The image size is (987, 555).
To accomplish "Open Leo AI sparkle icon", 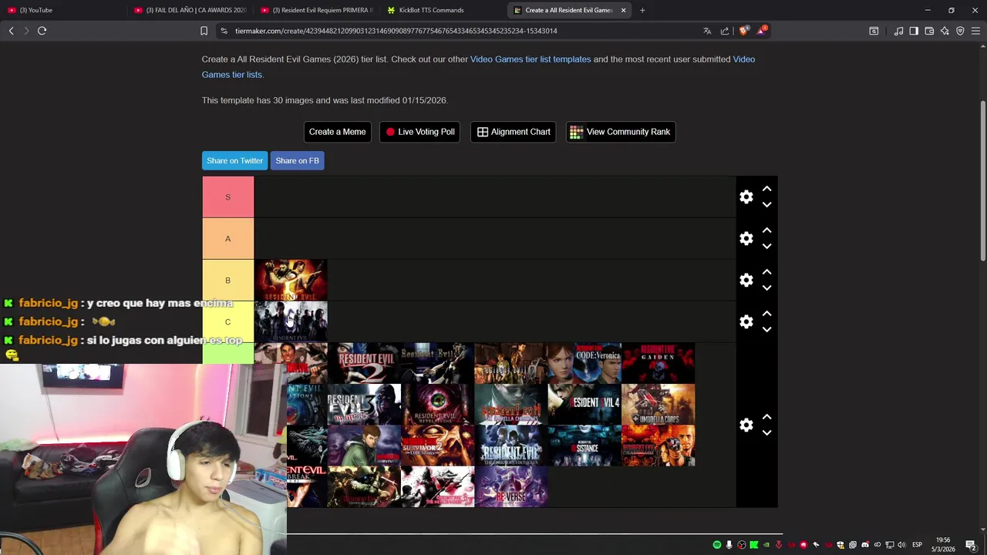I will tap(945, 31).
